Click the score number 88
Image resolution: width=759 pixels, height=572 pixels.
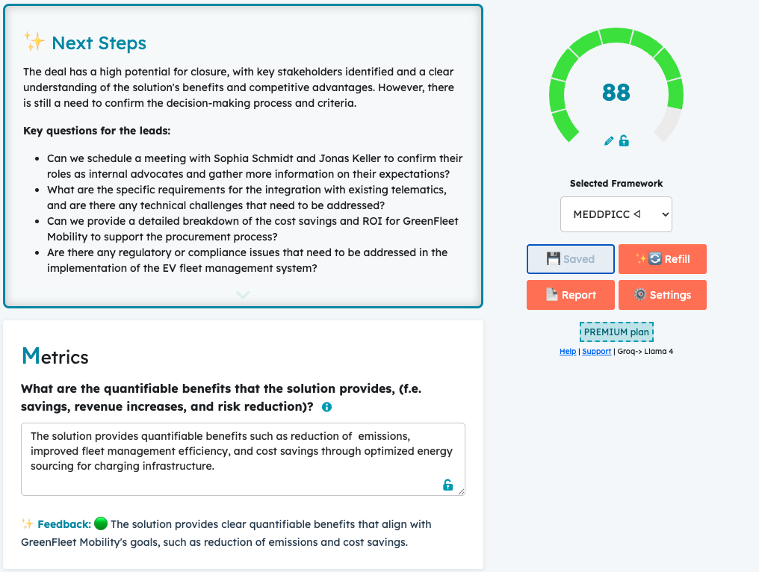click(x=616, y=93)
